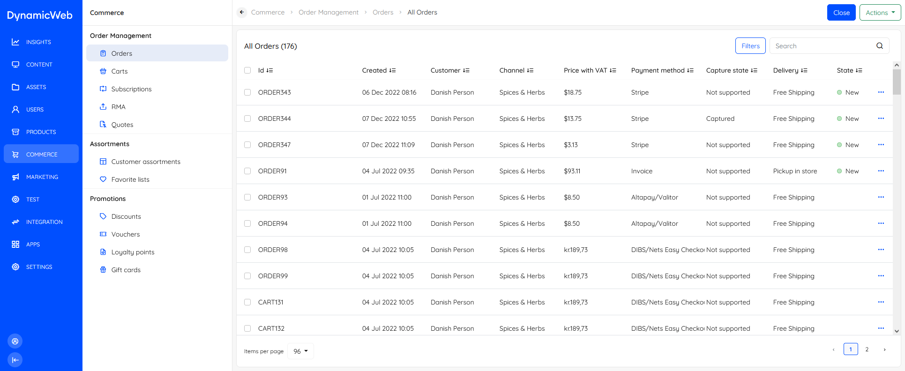The image size is (905, 371).
Task: Select checkbox for ORDER93
Action: coord(247,197)
